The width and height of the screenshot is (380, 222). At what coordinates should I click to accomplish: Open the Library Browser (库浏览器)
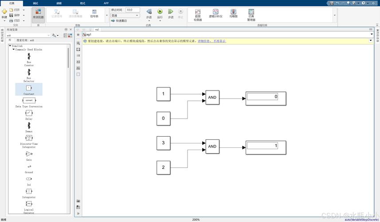pos(38,13)
